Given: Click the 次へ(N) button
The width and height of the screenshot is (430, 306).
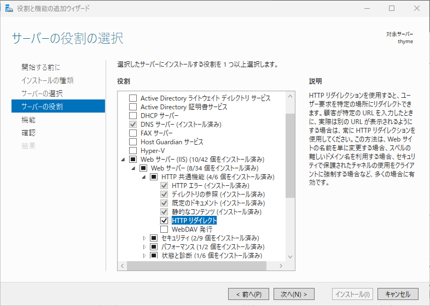Looking at the screenshot, I should click(294, 294).
